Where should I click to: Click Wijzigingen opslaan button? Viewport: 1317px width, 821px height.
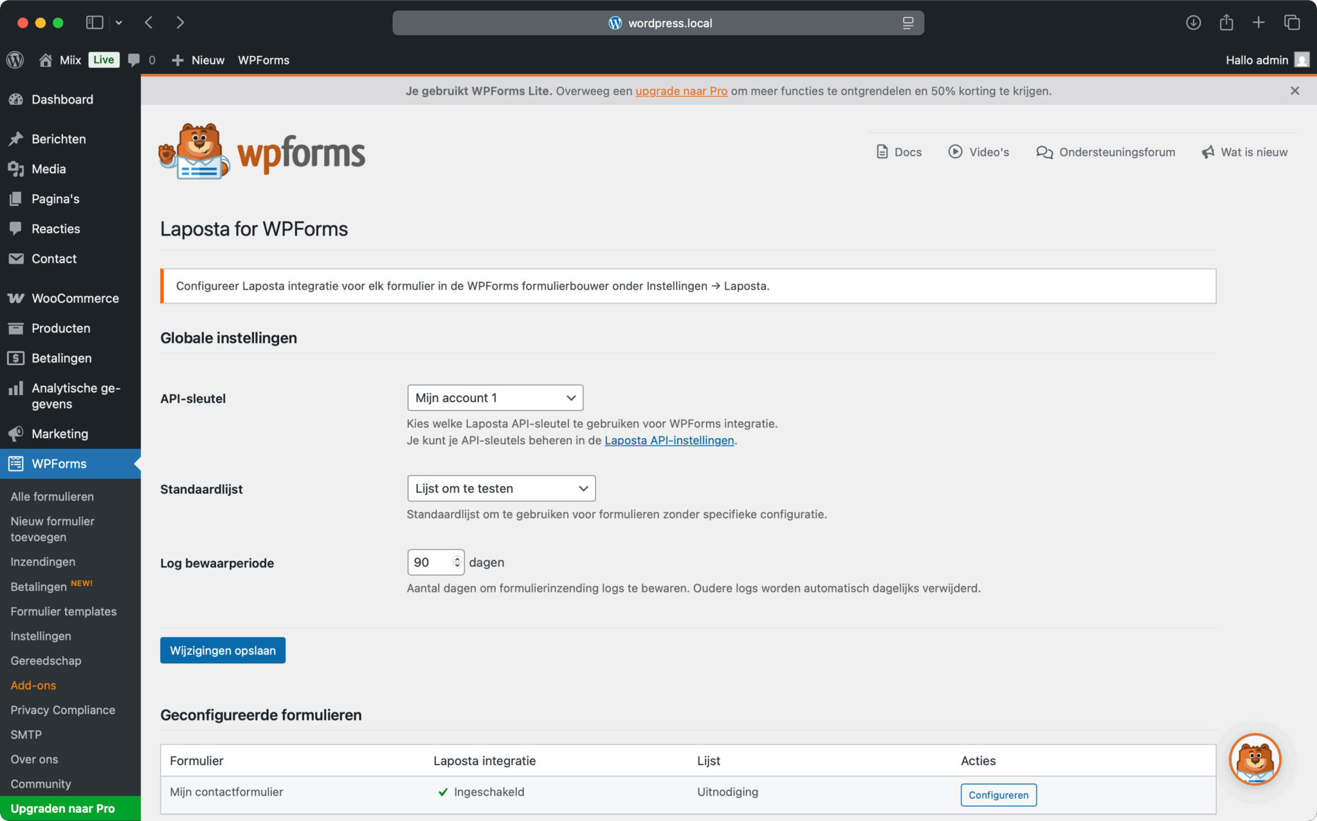pyautogui.click(x=223, y=650)
